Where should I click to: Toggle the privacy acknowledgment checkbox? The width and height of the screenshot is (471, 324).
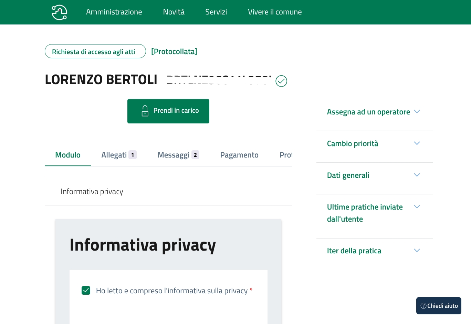click(86, 291)
